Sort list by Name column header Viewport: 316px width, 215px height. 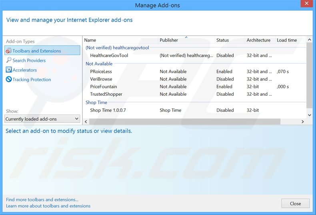coord(121,40)
